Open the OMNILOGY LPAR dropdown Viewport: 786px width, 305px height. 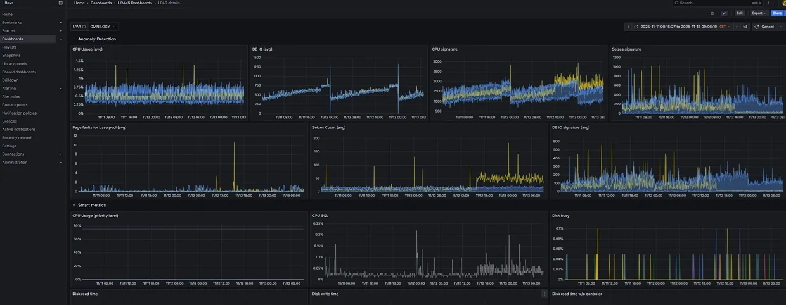pyautogui.click(x=103, y=27)
